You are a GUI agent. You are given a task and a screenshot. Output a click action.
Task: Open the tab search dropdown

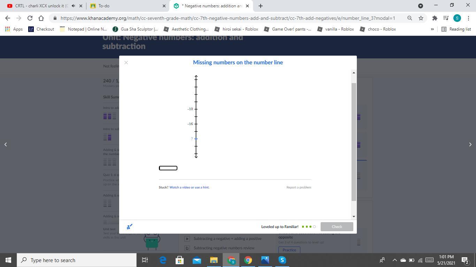421,6
